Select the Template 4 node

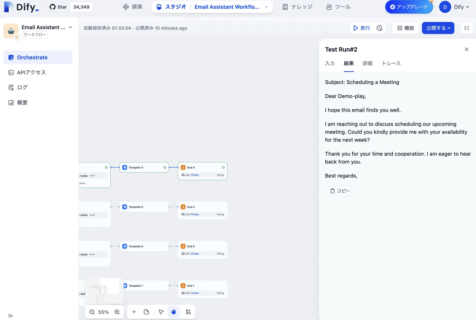(144, 167)
